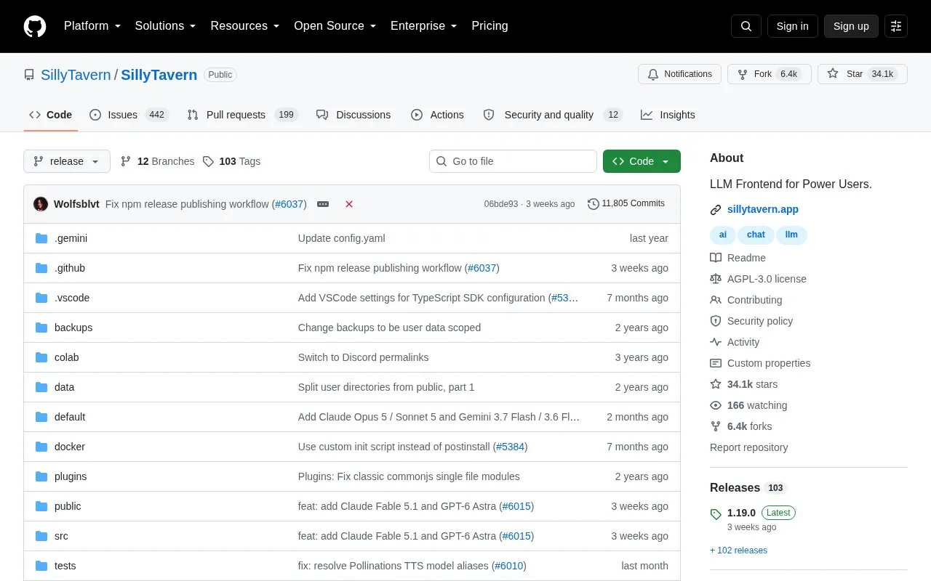
Task: Open the GitHub home logo
Action: [35, 26]
